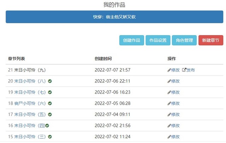The image size is (226, 143).
Task: Open chapter 18 丧尸小可怜（六）
Action: coord(27,104)
